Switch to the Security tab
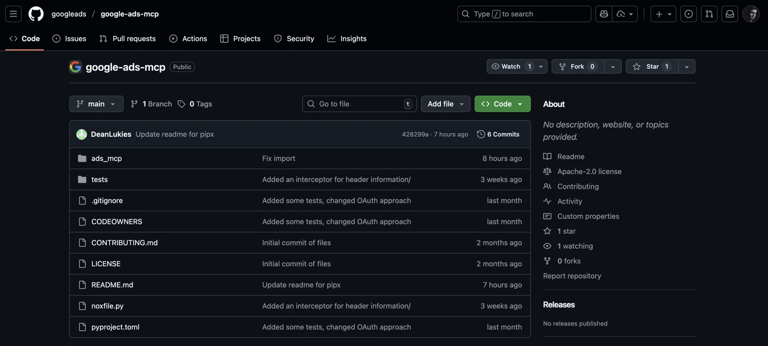 (x=294, y=39)
